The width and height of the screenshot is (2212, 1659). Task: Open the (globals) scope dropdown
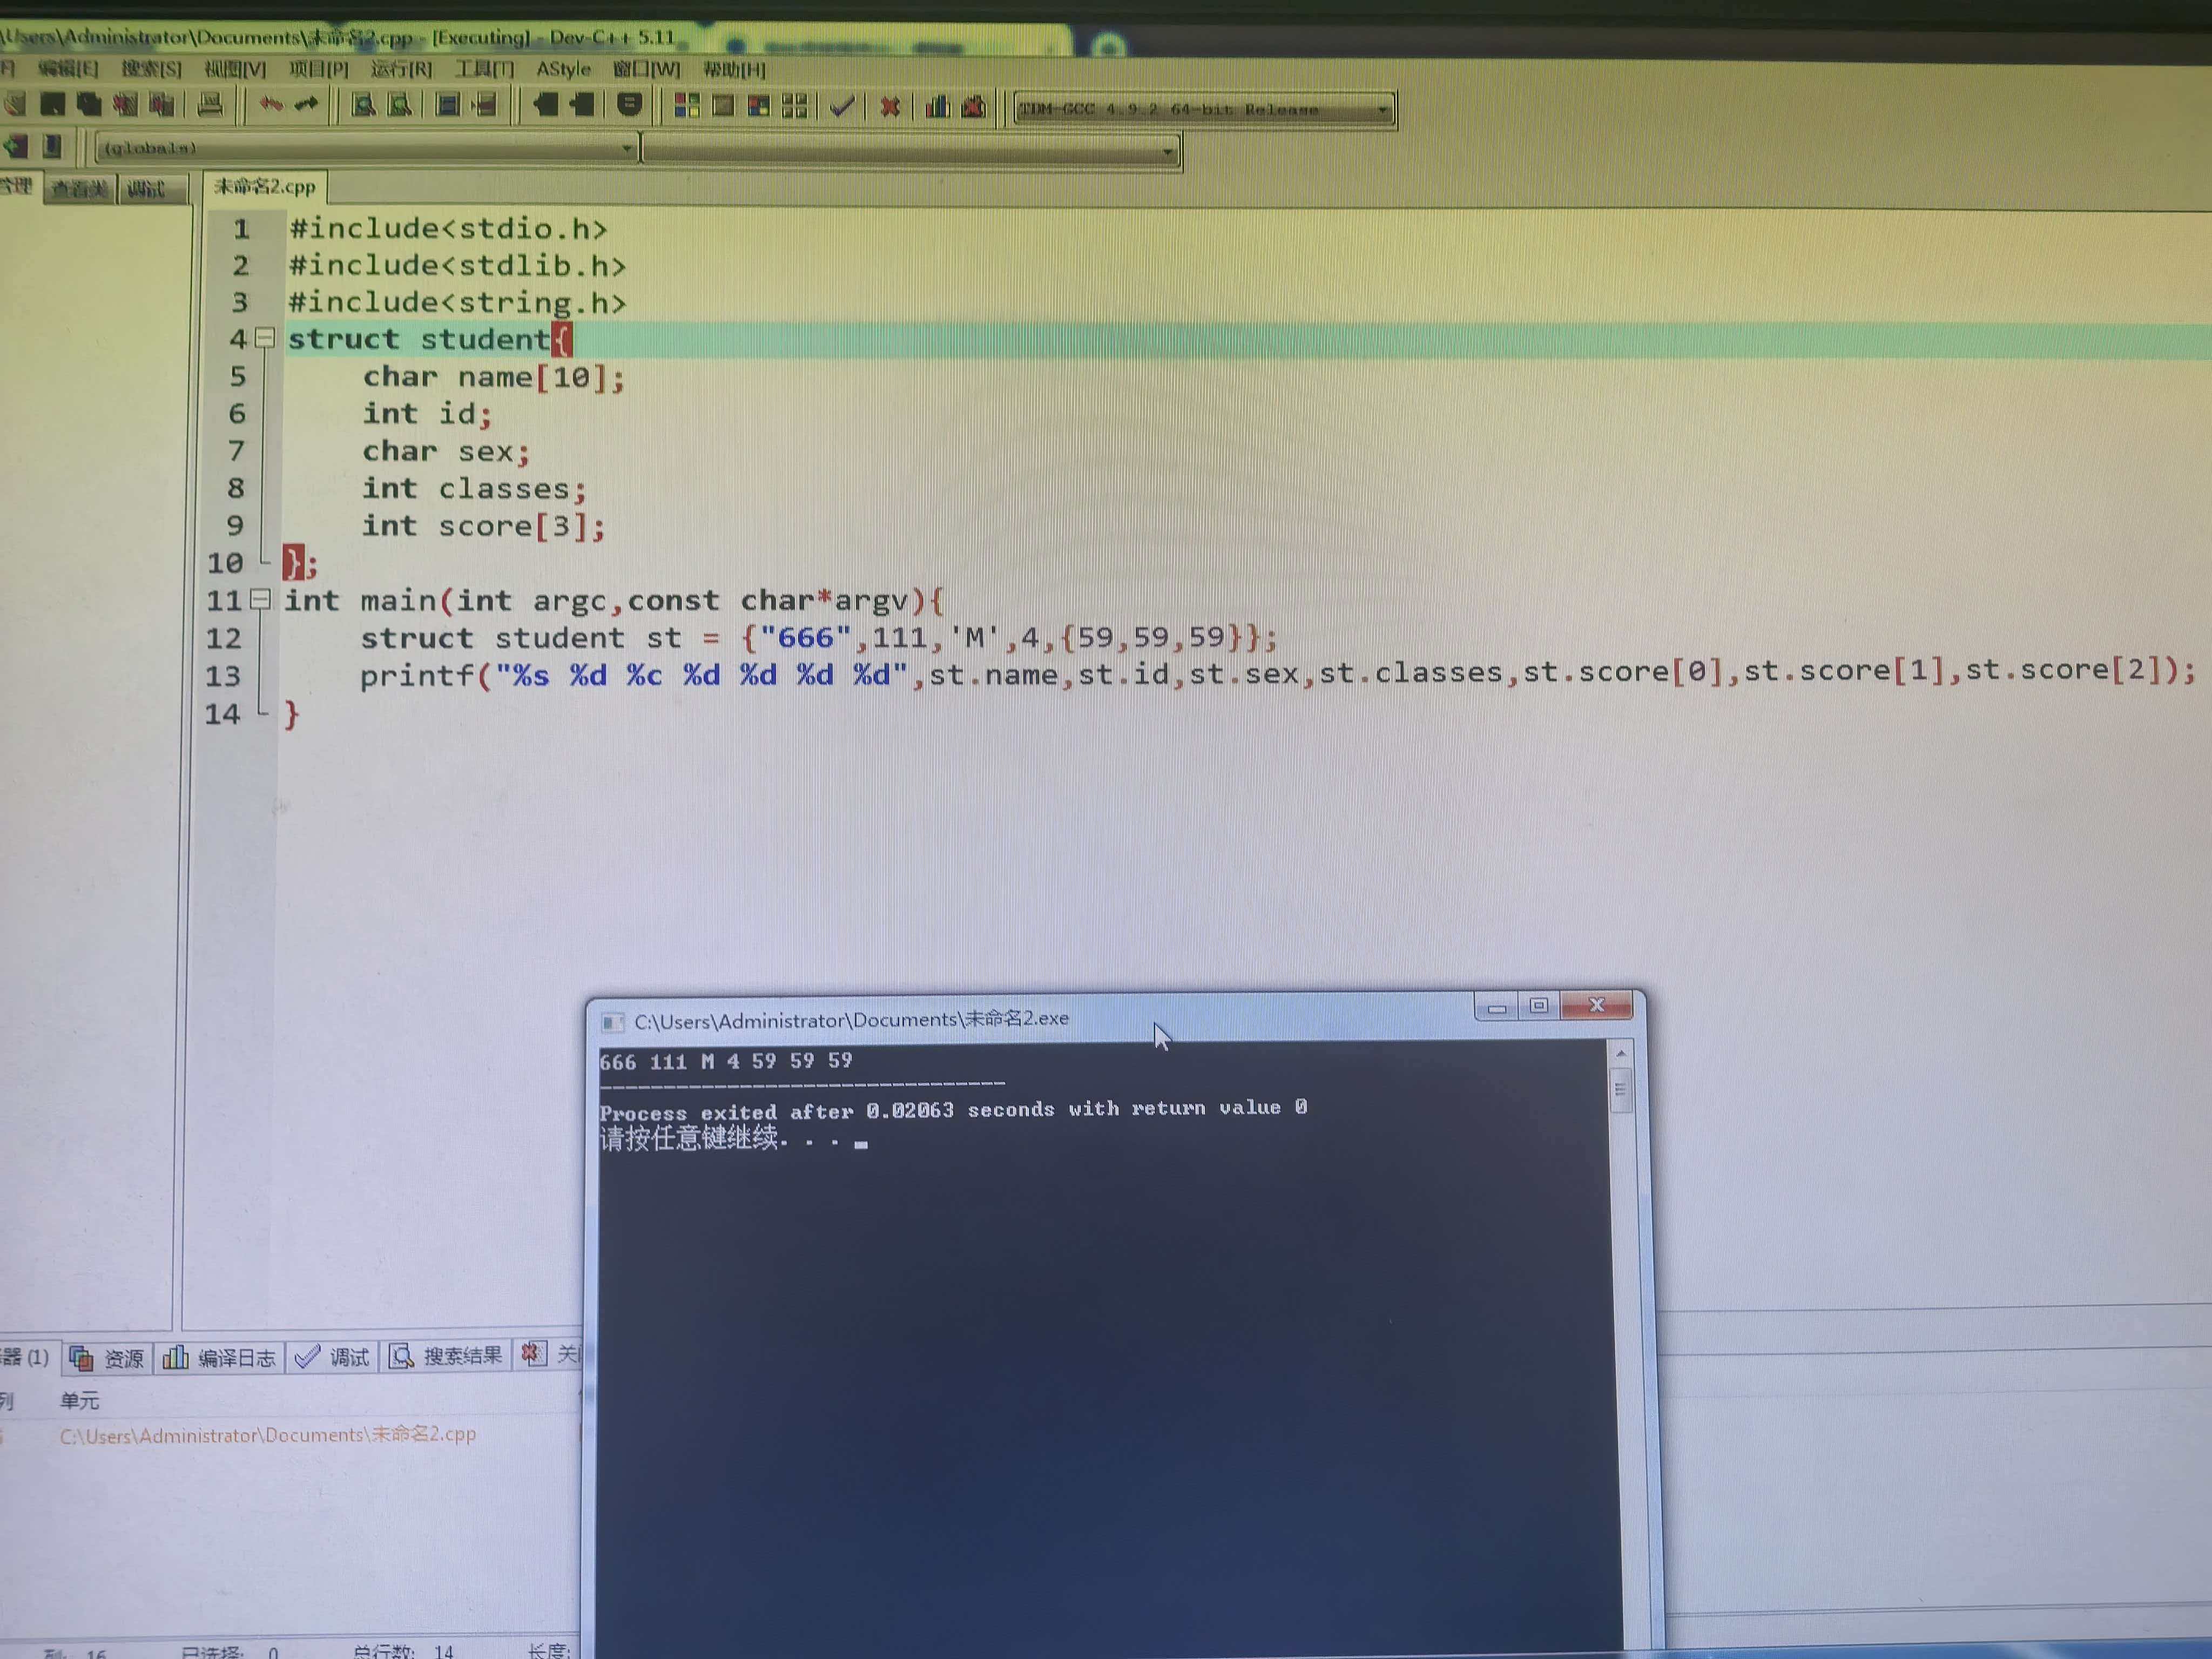pos(627,149)
